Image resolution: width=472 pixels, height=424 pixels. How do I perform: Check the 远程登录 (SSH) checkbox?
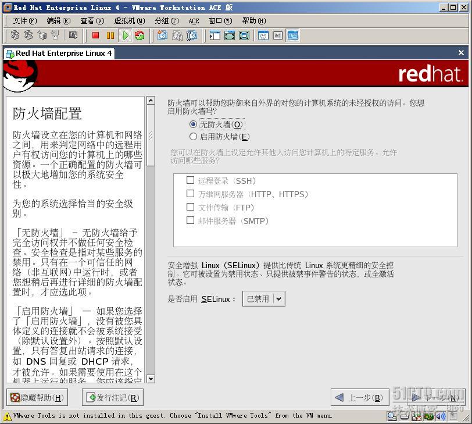190,180
